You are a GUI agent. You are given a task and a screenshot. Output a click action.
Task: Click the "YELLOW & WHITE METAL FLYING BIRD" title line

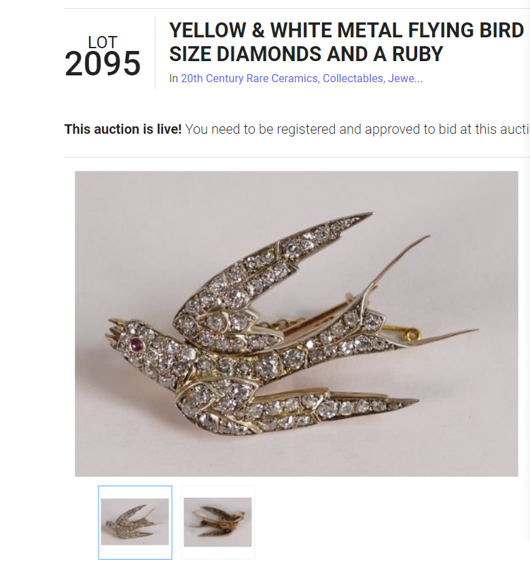(346, 31)
